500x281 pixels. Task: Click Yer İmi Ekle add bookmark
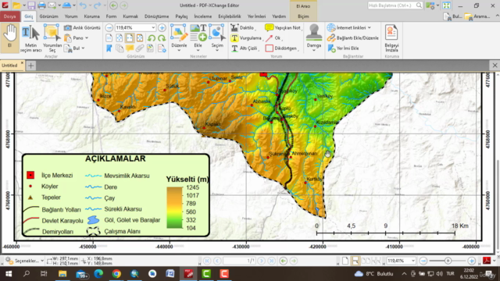(343, 48)
